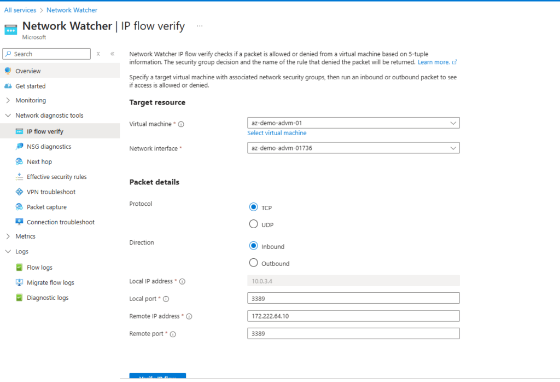Image resolution: width=560 pixels, height=382 pixels.
Task: Collapse the sidebar with the double-chevron icon
Action: [x=112, y=54]
